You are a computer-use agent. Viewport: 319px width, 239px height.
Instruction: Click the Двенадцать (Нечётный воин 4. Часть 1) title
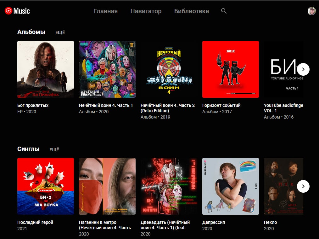click(165, 225)
